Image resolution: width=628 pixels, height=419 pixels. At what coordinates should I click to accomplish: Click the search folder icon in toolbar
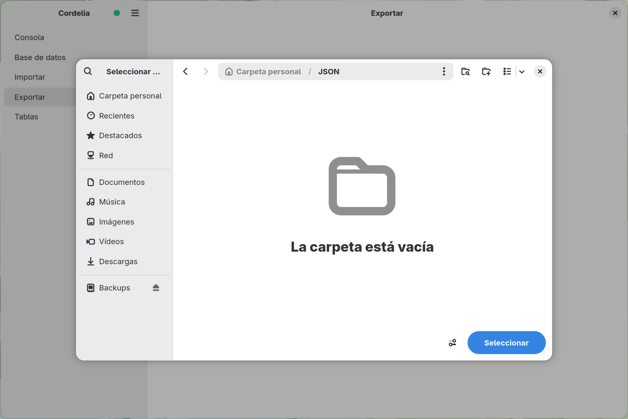point(466,71)
